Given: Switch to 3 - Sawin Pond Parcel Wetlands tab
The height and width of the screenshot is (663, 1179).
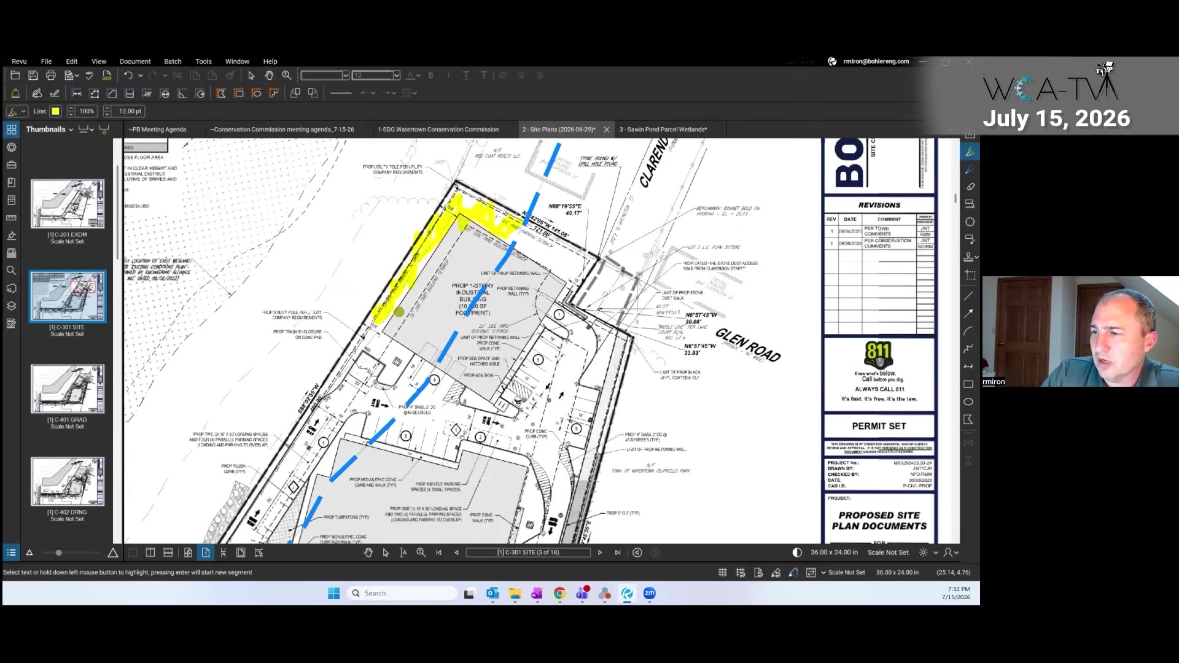Looking at the screenshot, I should click(663, 130).
